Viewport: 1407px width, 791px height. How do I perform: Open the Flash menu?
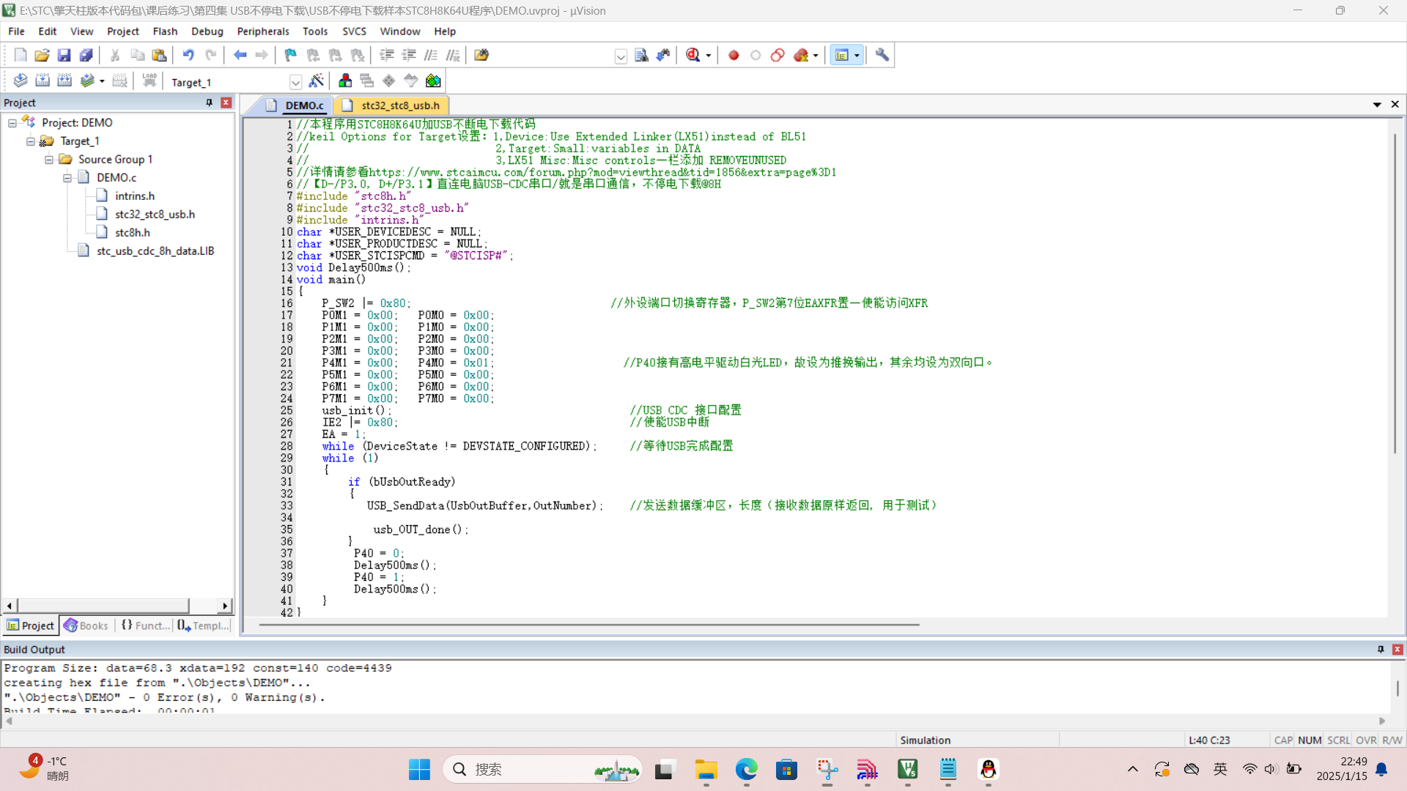coord(165,31)
